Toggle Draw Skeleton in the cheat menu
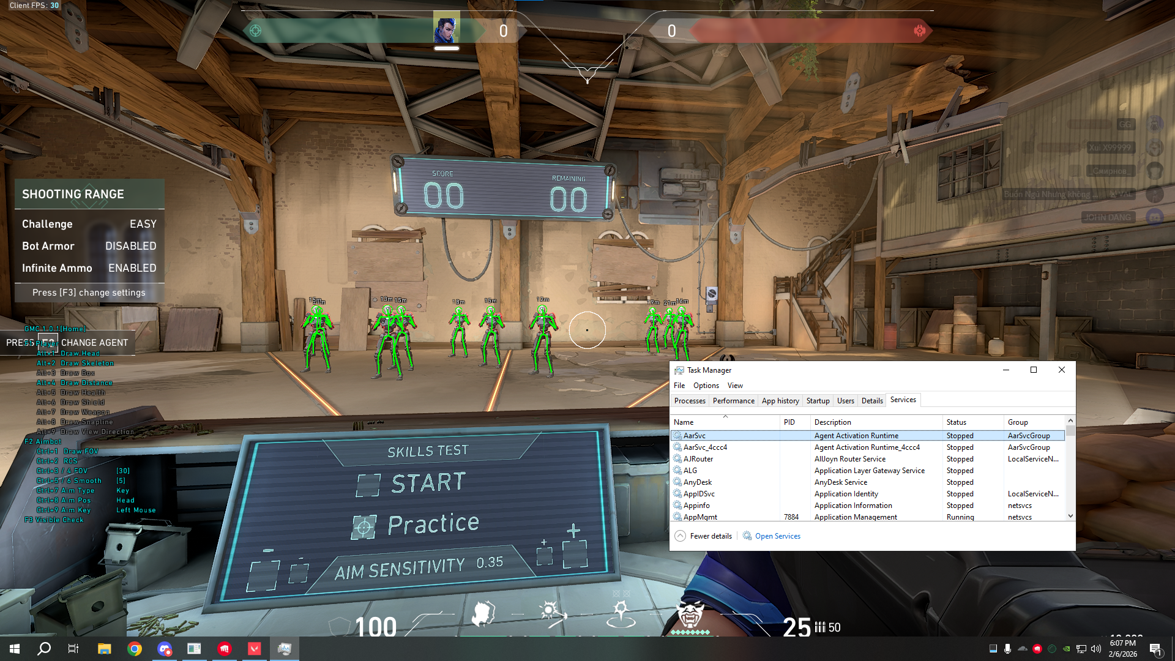Image resolution: width=1175 pixels, height=661 pixels. click(76, 363)
